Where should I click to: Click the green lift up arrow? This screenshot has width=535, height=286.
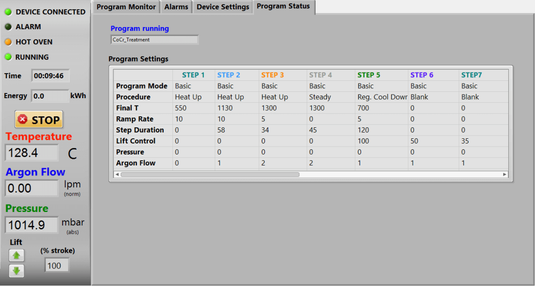[x=16, y=255]
